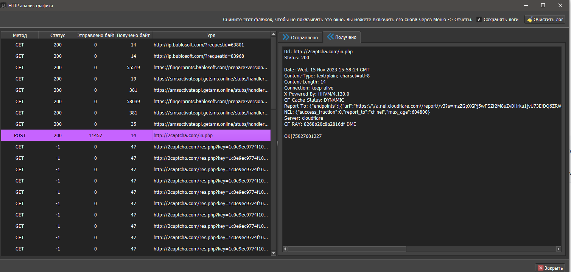This screenshot has height=272, width=571.
Task: Click the arrows icon on Получено tab
Action: pos(330,37)
